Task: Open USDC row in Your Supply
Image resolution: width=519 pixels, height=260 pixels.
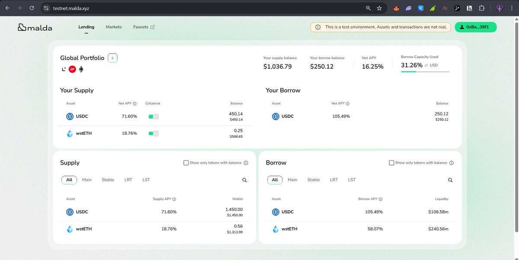Action: (x=156, y=117)
